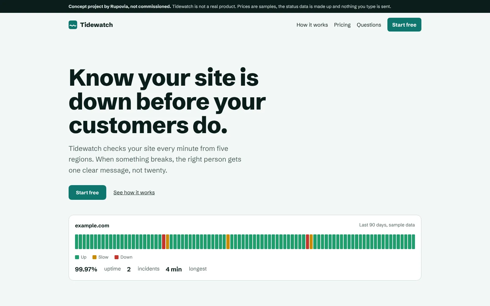The image size is (490, 306).
Task: Click the red Down legend swatch
Action: [116, 257]
